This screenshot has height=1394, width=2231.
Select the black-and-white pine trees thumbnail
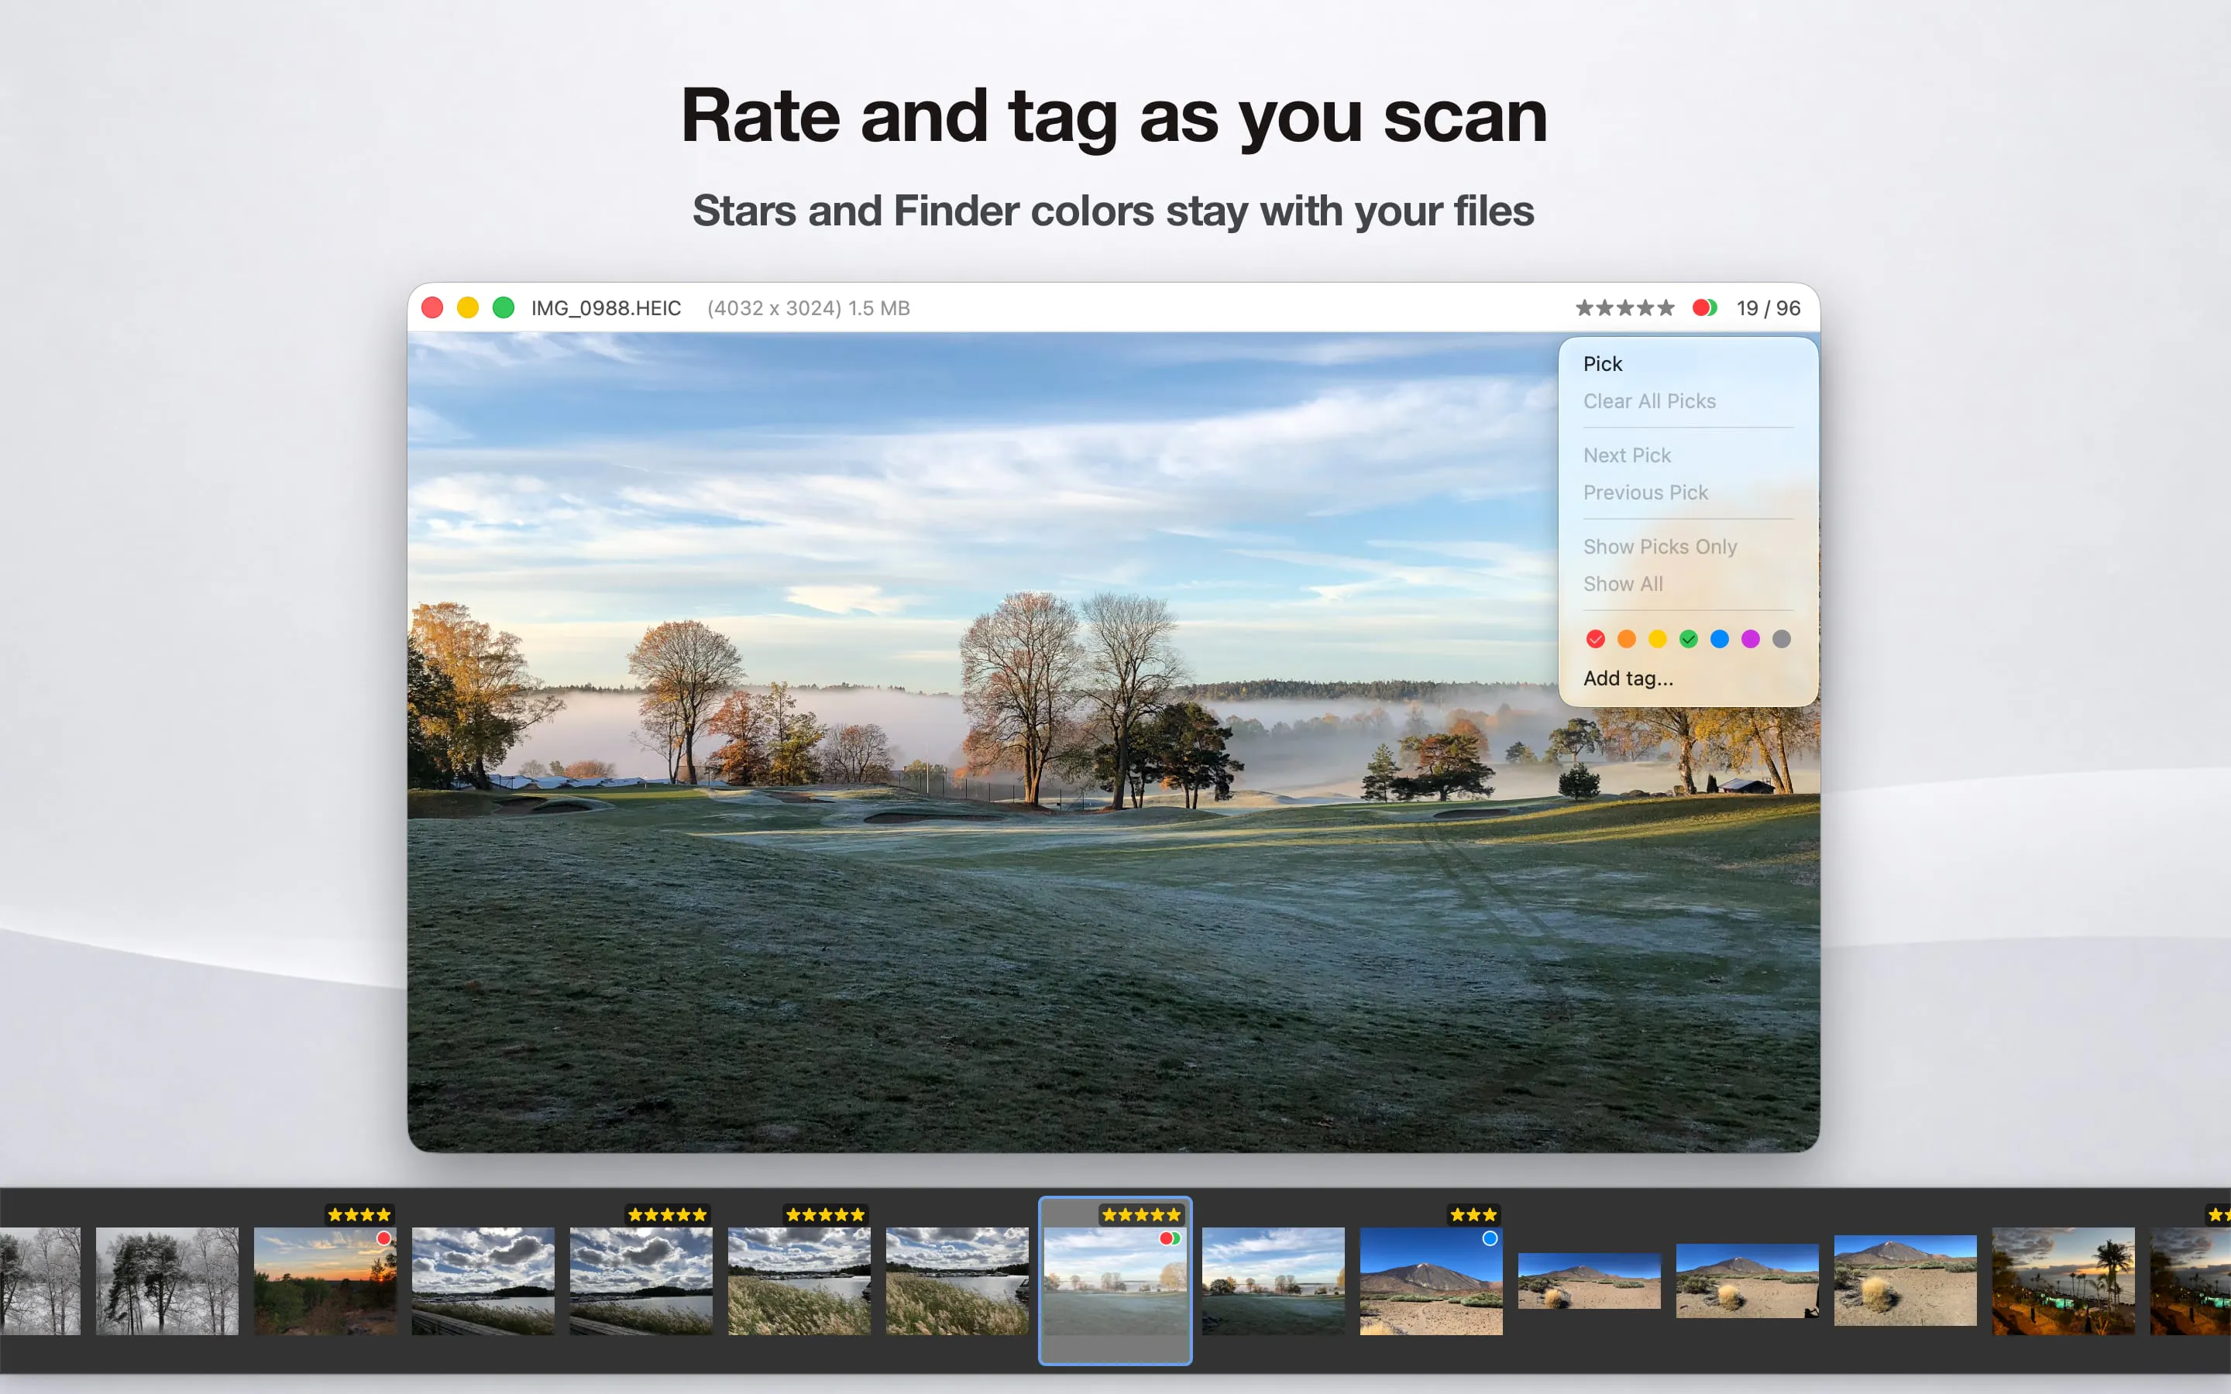pos(167,1281)
